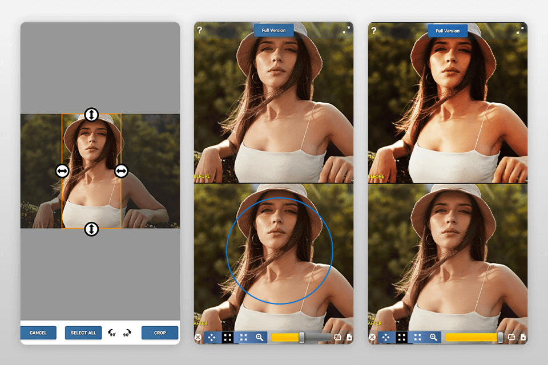Toggle the black fit-to-screen icon, middle panel
This screenshot has height=365, width=548.
[x=228, y=338]
